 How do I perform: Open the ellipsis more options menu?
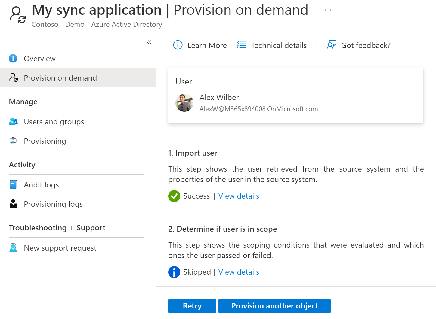click(x=328, y=10)
